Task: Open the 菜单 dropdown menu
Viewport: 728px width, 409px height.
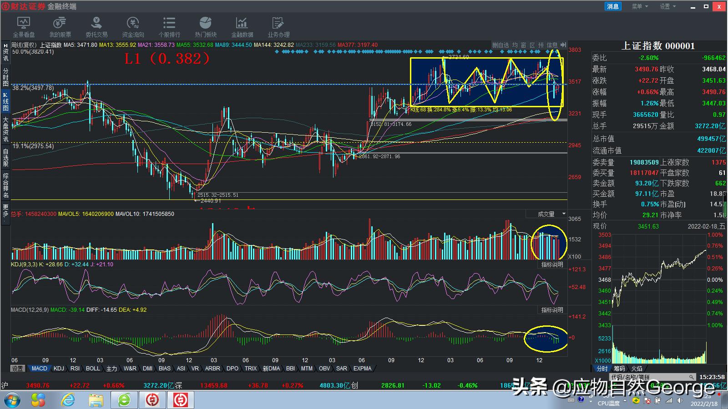Action: point(639,6)
